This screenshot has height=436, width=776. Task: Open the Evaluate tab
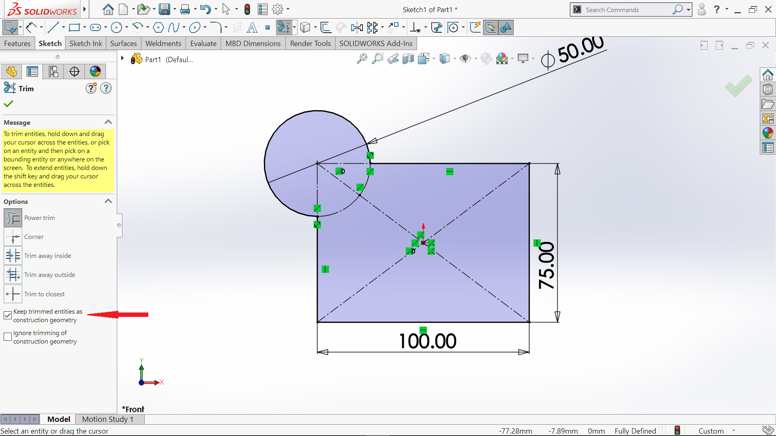coord(203,43)
